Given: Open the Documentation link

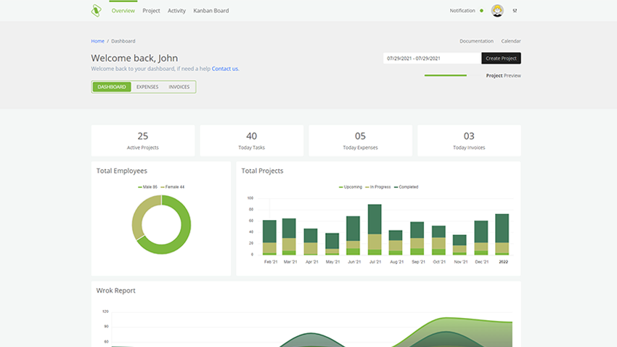Looking at the screenshot, I should [x=476, y=41].
